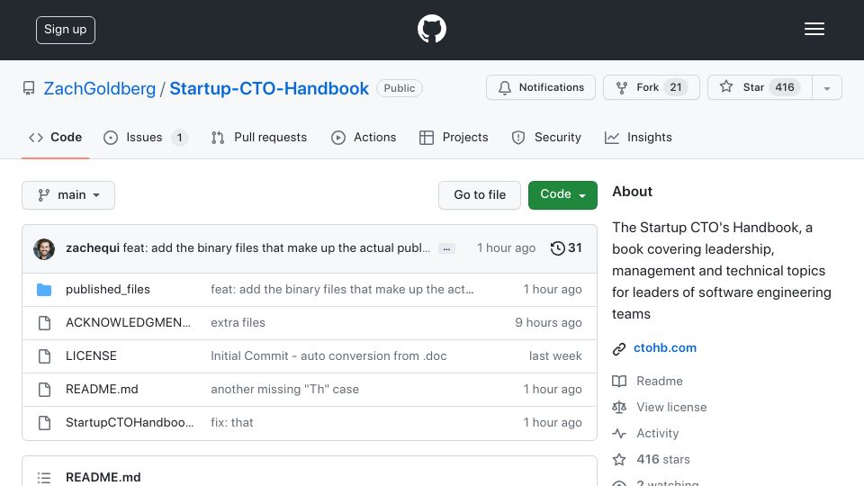The width and height of the screenshot is (864, 486).
Task: Click 'last week' timestamp for LICENSE
Action: click(x=555, y=356)
